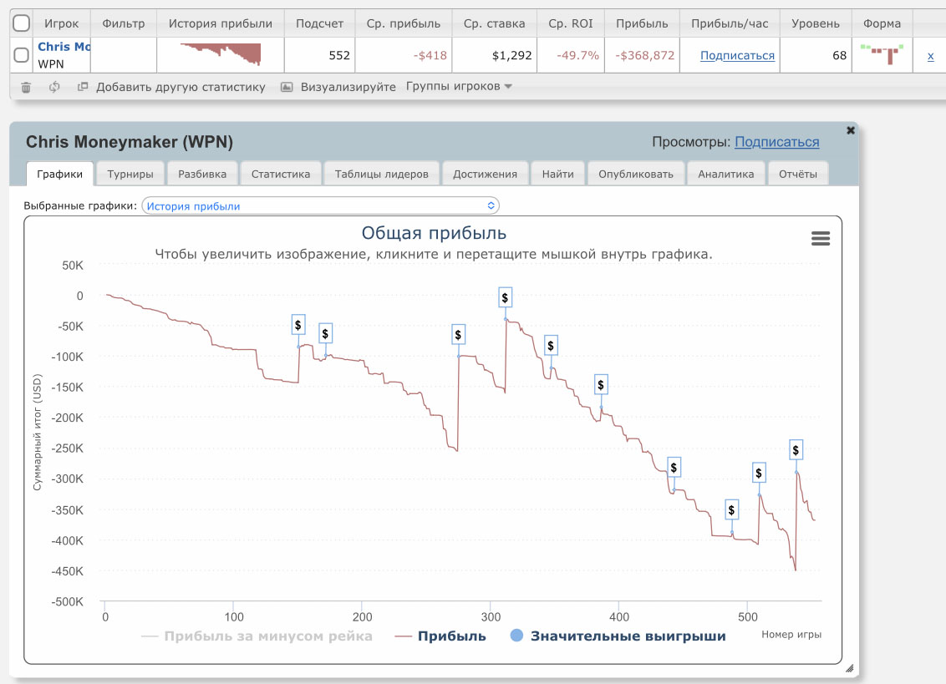The height and width of the screenshot is (684, 946).
Task: Click the resize handle at the panel corner
Action: pos(849,667)
